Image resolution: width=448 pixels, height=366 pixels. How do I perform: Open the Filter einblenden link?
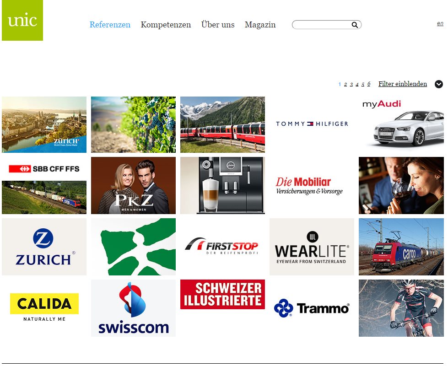tap(403, 84)
